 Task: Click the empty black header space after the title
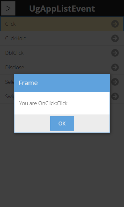click(109, 8)
